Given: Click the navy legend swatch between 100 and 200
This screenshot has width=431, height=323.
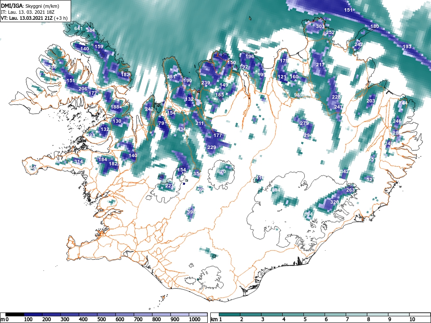Looking at the screenshot, I should click(x=33, y=314).
